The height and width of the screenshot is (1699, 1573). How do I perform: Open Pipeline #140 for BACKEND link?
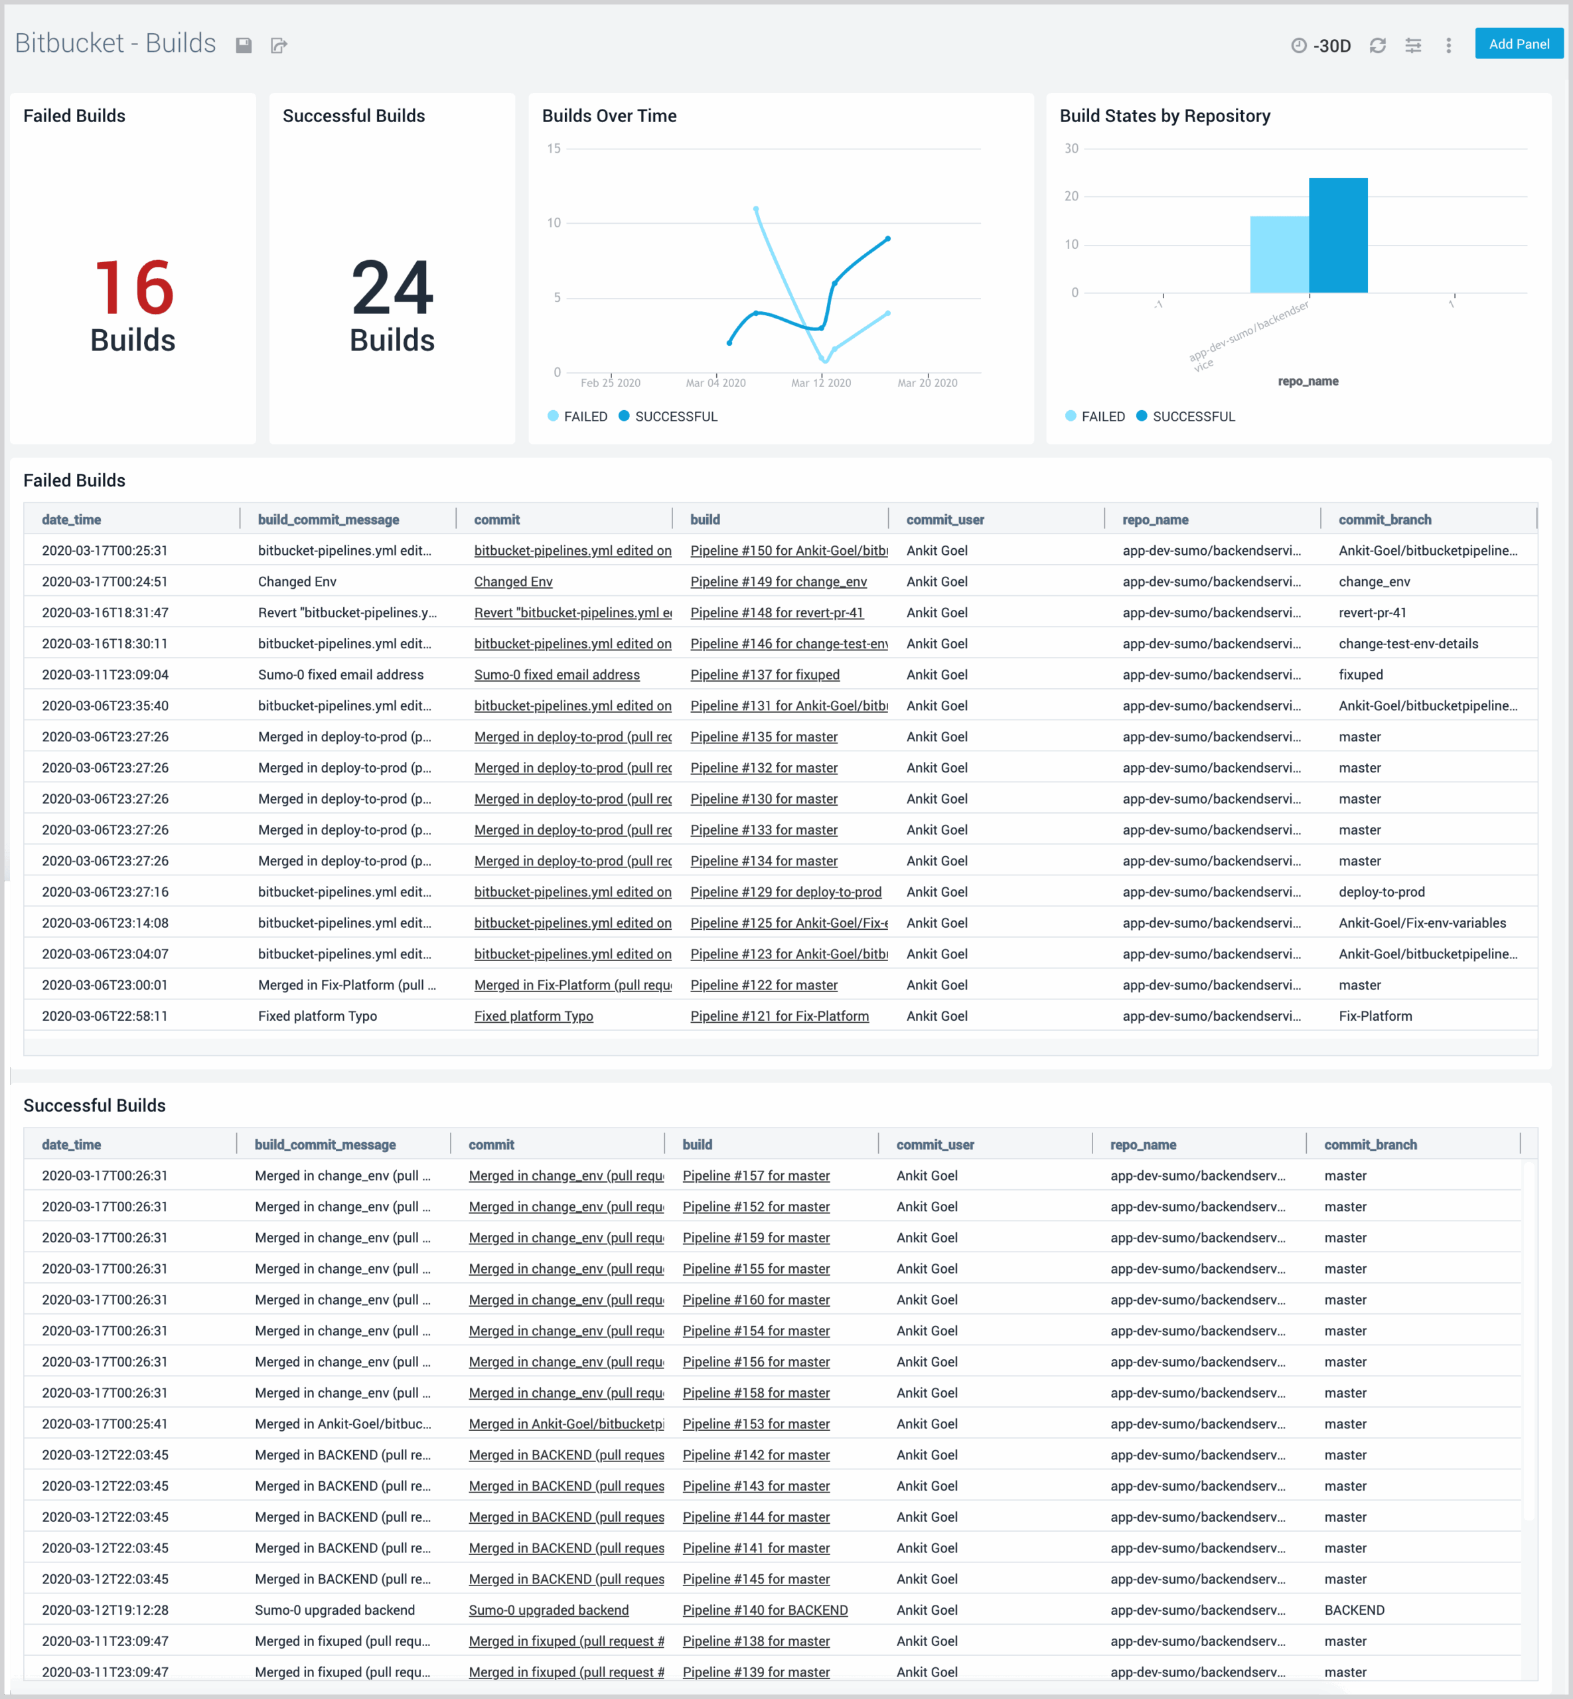pos(765,1609)
